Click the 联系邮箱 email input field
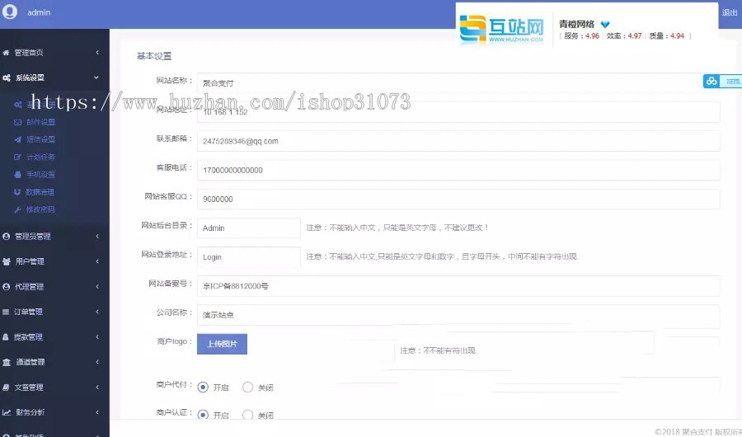The image size is (742, 437). click(458, 141)
